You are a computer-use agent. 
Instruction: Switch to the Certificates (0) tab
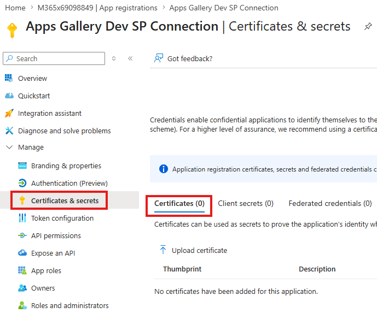(x=179, y=204)
